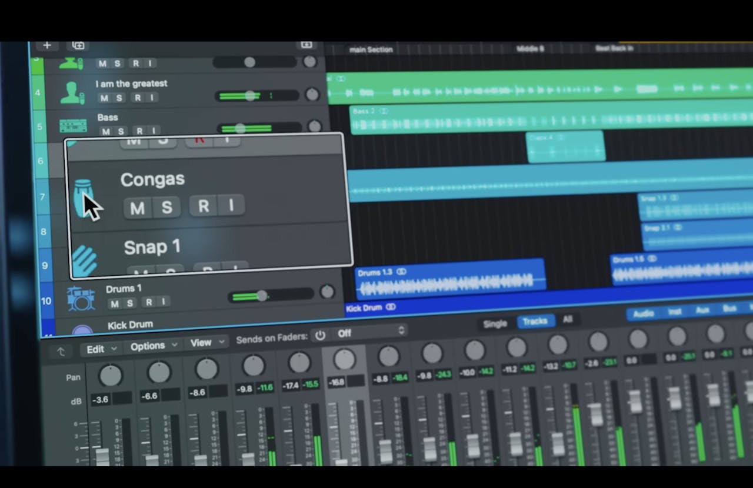Screen dimensions: 753x488
Task: Click the plus add track button
Action: coord(47,45)
